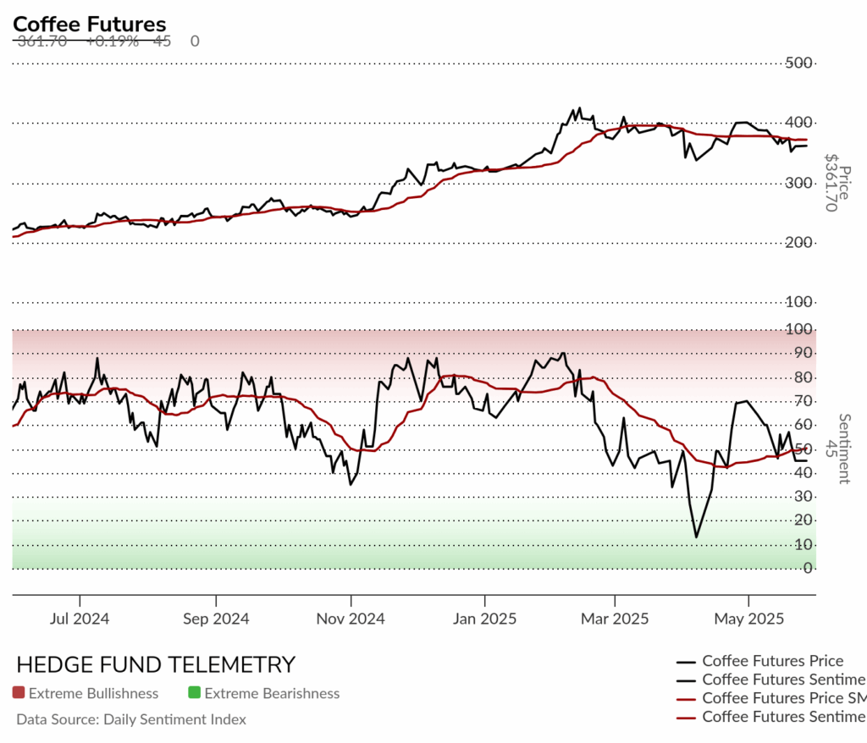Click the 361.70 price readout under title

click(x=42, y=41)
